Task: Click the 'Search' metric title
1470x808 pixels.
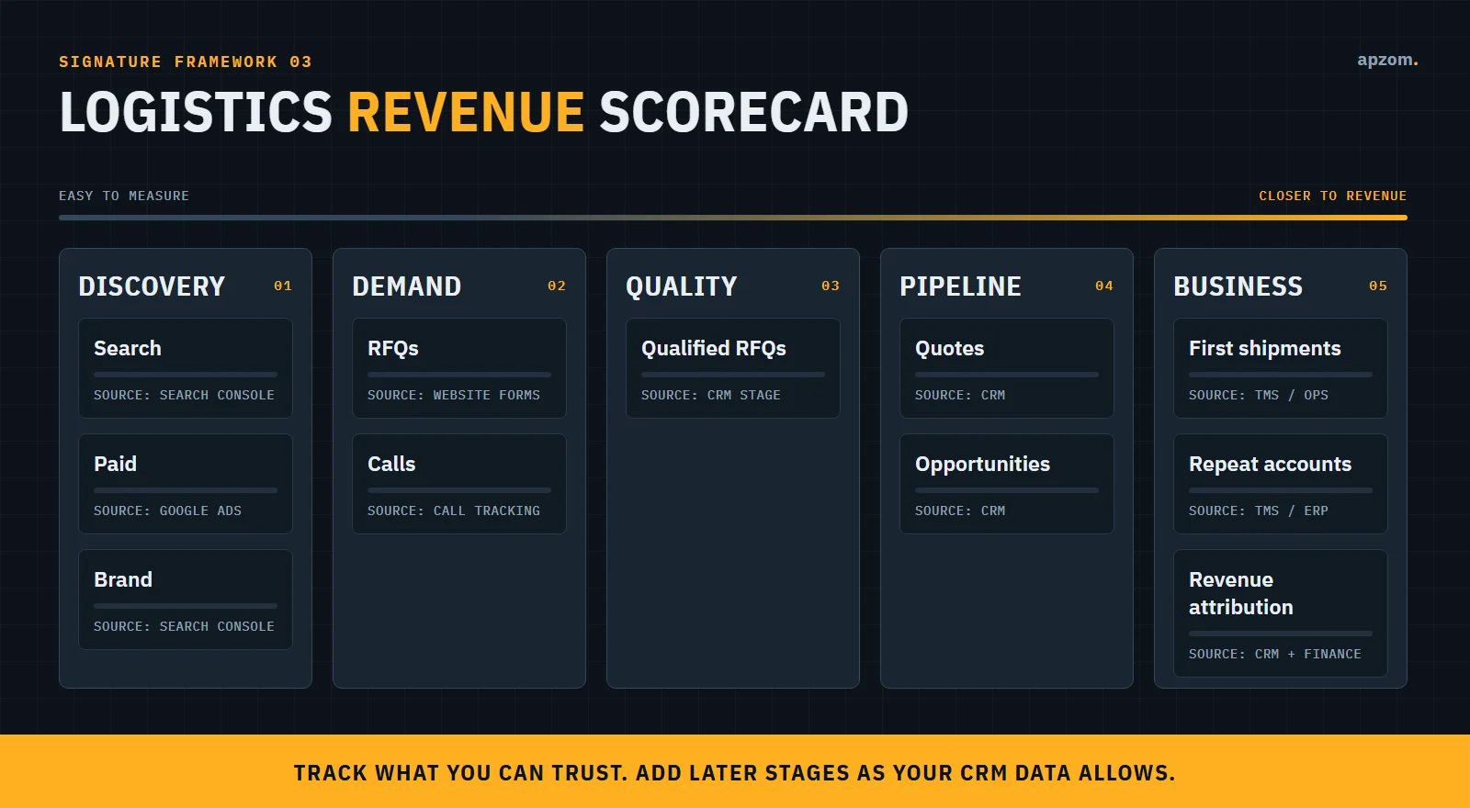Action: coord(128,348)
